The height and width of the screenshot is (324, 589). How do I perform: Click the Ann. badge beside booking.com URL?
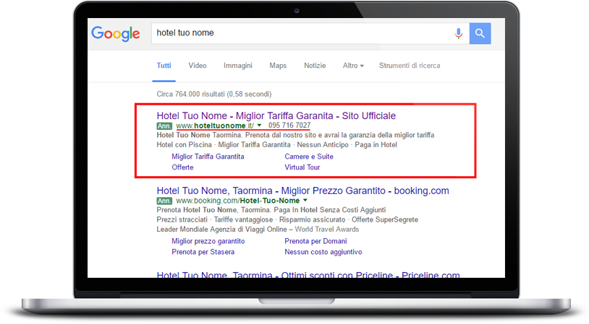164,201
